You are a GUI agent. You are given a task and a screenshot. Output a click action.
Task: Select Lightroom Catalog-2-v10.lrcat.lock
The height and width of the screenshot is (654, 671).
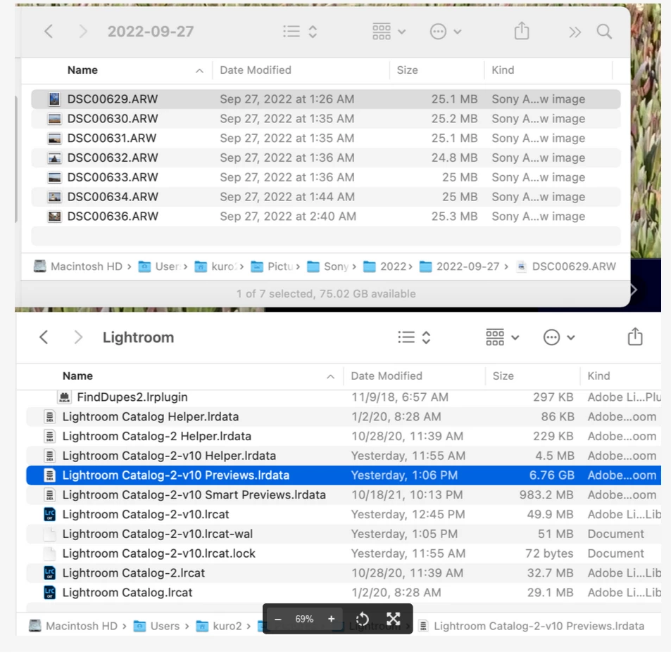point(344,553)
